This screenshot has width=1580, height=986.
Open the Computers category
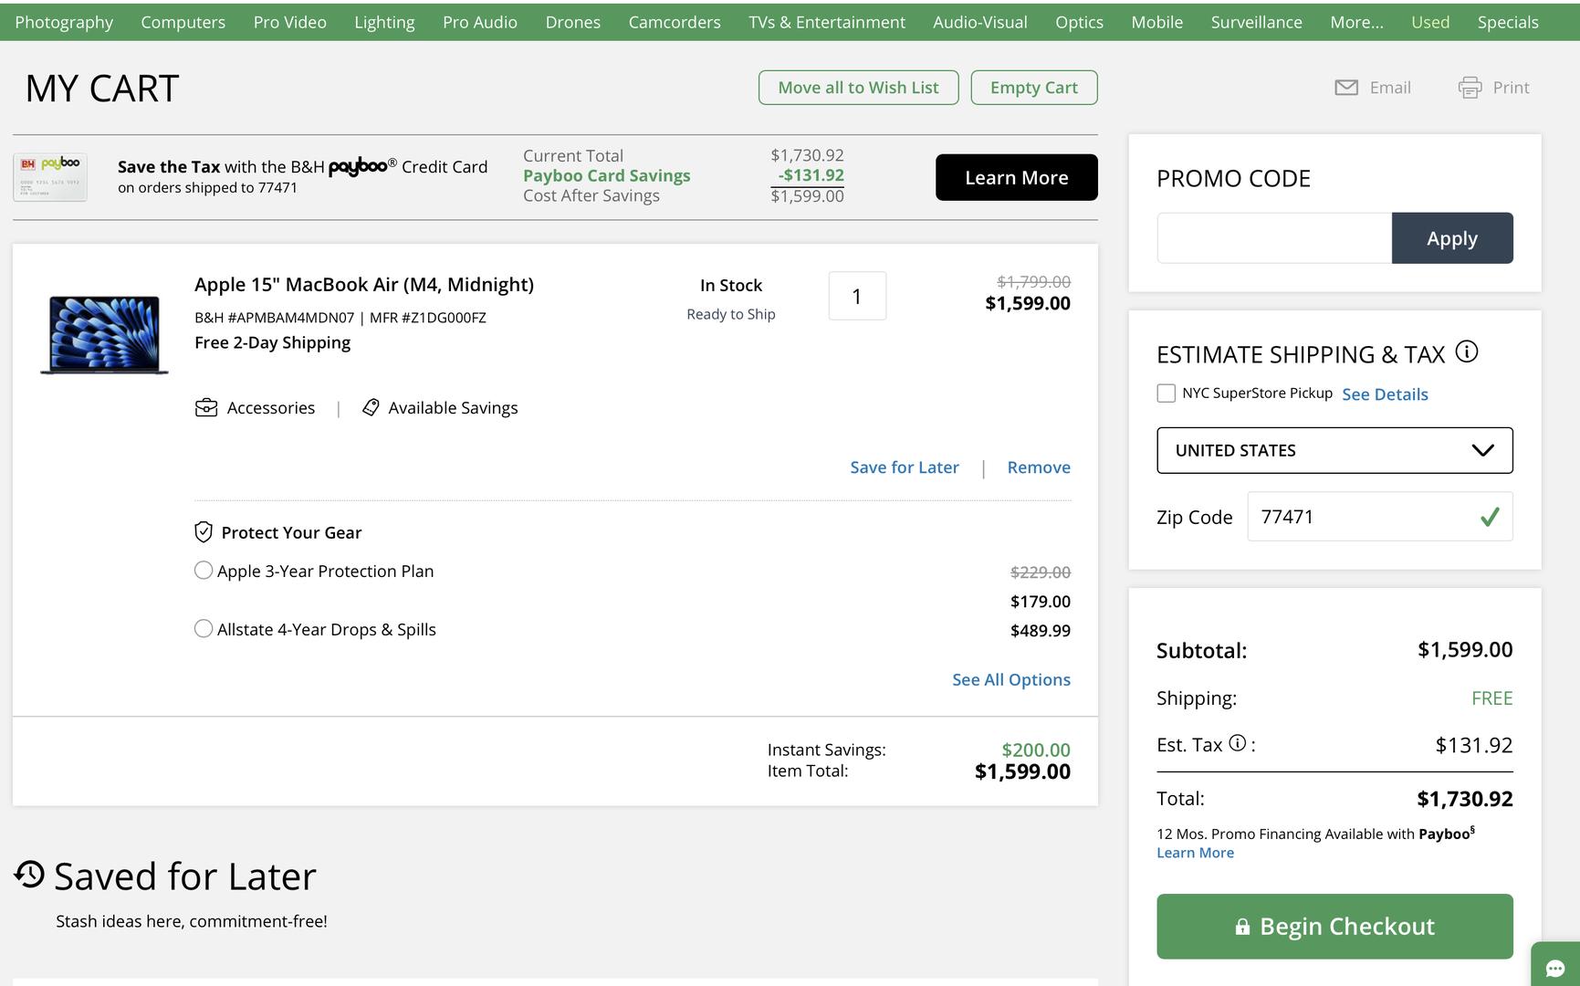183,22
